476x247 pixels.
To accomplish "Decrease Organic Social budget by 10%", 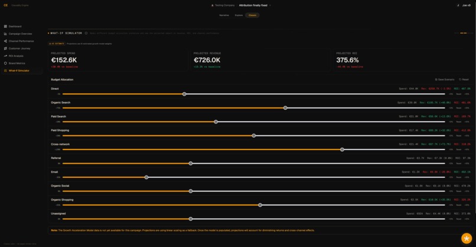I will point(451,191).
